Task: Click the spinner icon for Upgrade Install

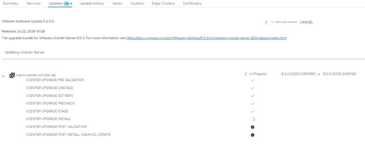Action: point(253,119)
